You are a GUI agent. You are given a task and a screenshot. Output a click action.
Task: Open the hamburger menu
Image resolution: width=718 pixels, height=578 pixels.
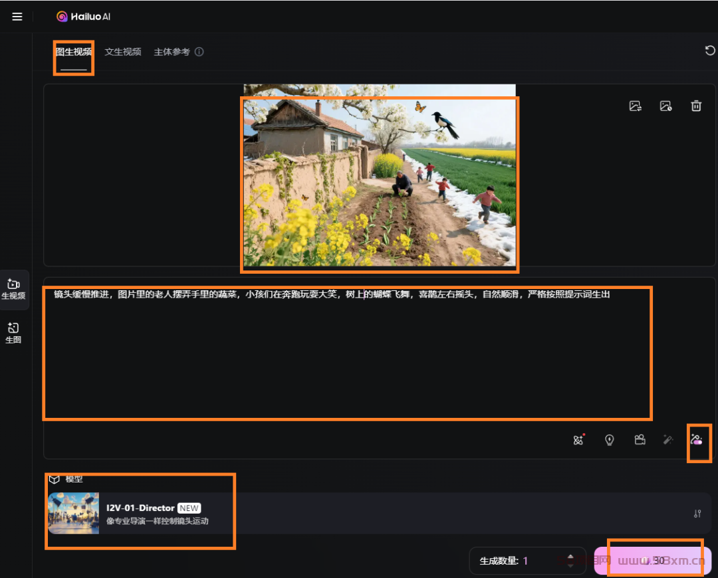17,17
